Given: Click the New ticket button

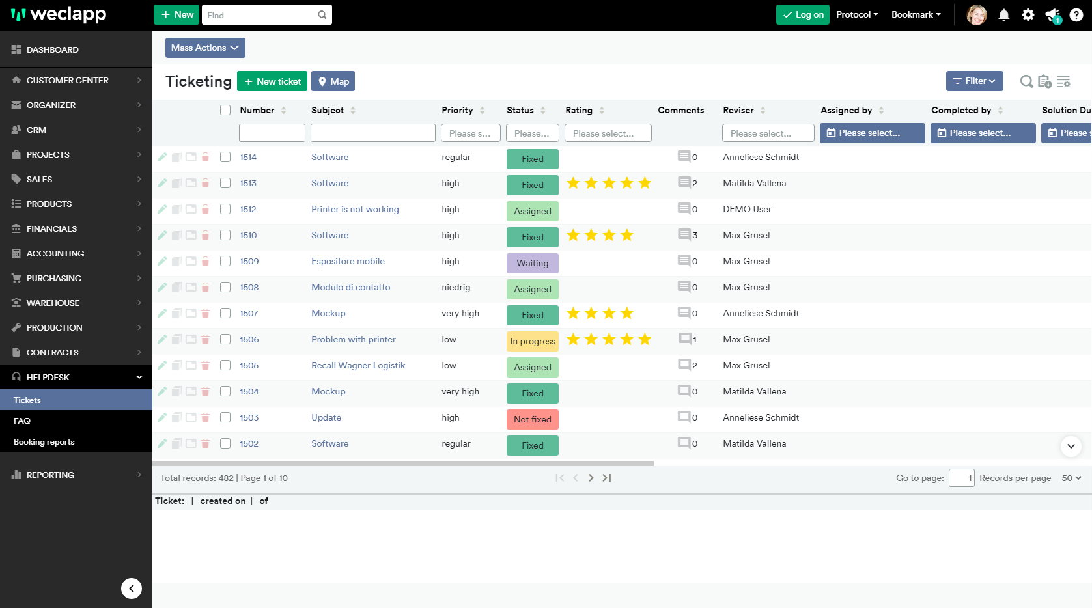Looking at the screenshot, I should pos(272,81).
